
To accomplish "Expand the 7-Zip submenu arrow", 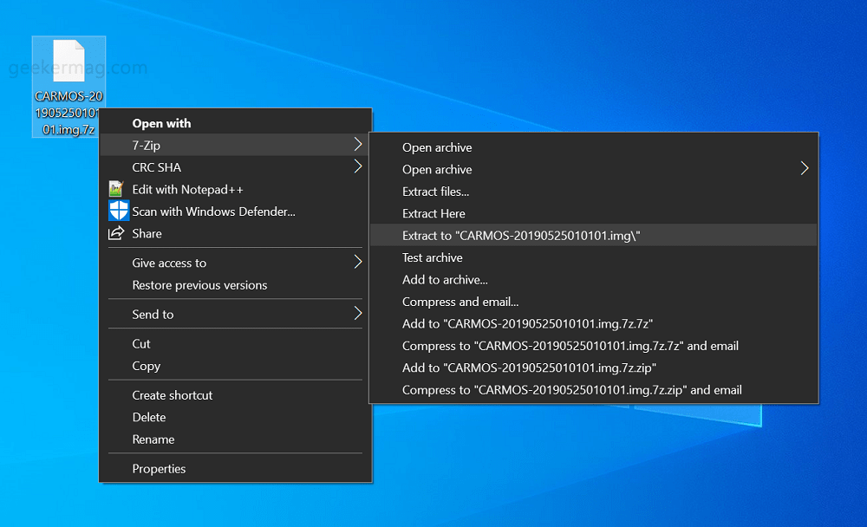I will [358, 145].
